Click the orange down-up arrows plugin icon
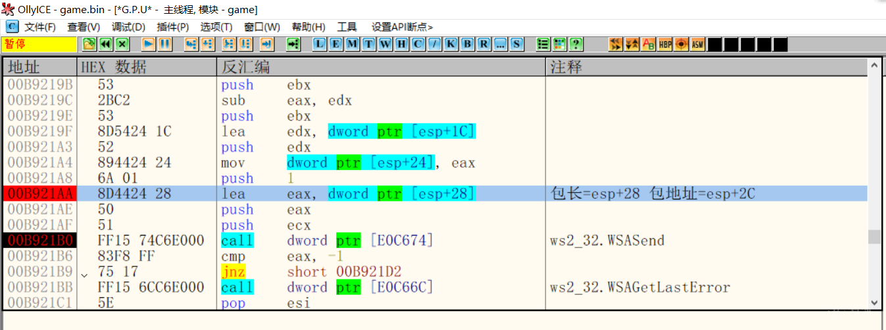The width and height of the screenshot is (886, 330). [x=632, y=44]
